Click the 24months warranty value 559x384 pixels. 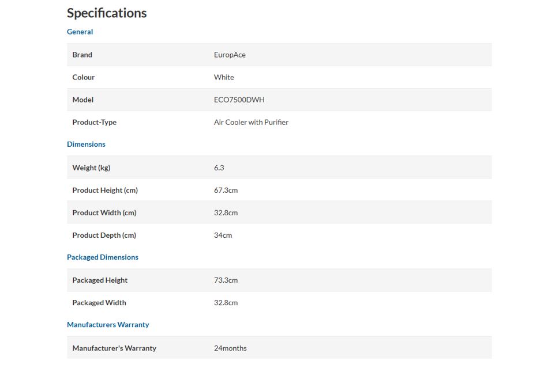pos(230,348)
